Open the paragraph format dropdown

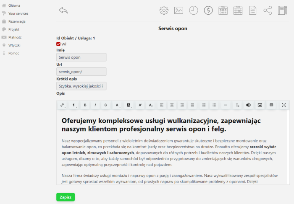click(x=74, y=105)
